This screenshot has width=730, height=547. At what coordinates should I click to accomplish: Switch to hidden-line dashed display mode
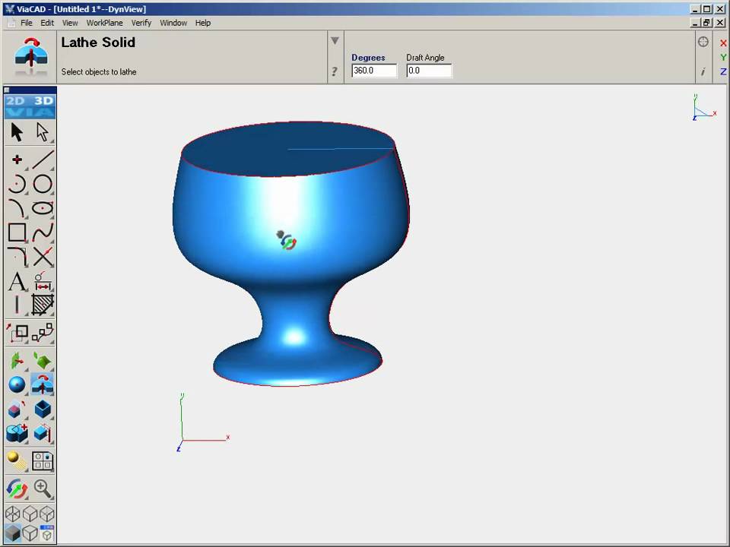pyautogui.click(x=47, y=514)
